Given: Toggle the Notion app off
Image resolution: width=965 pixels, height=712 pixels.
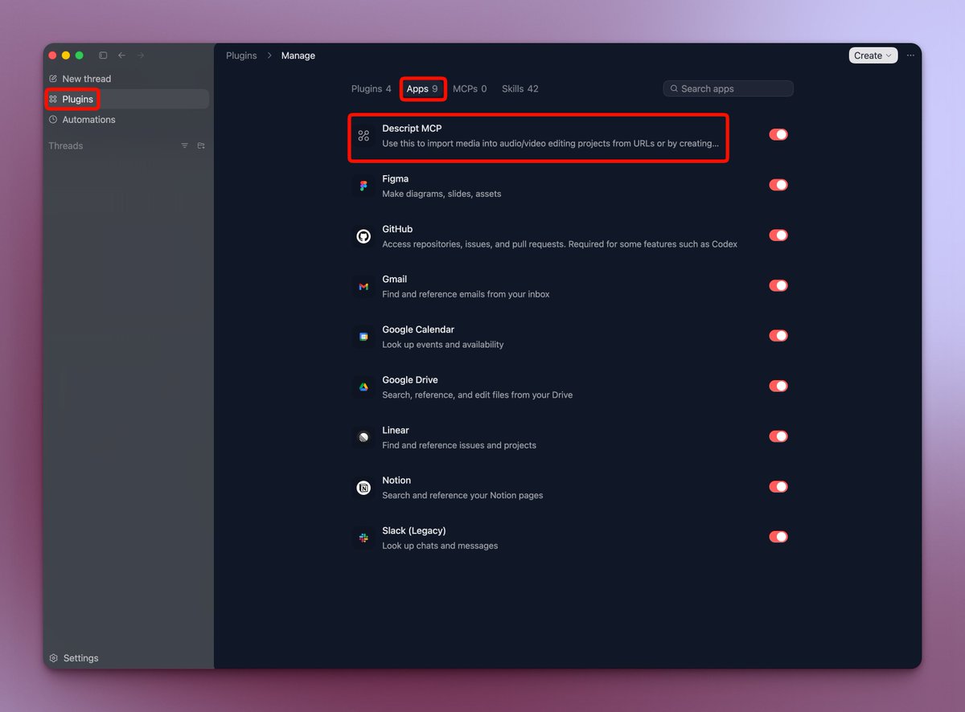Looking at the screenshot, I should click(778, 486).
